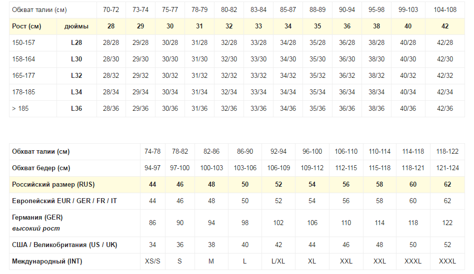Click the XS/S international size cell
Viewport: 474px width, 274px height.
coord(152,262)
